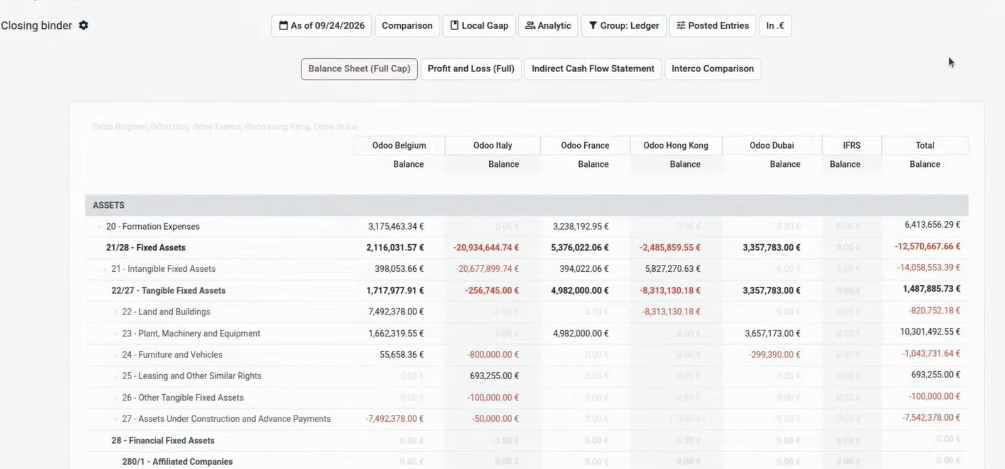Viewport: 1005px width, 469px height.
Task: Click the 280/1 - Affiliated Companies line
Action: 177,462
